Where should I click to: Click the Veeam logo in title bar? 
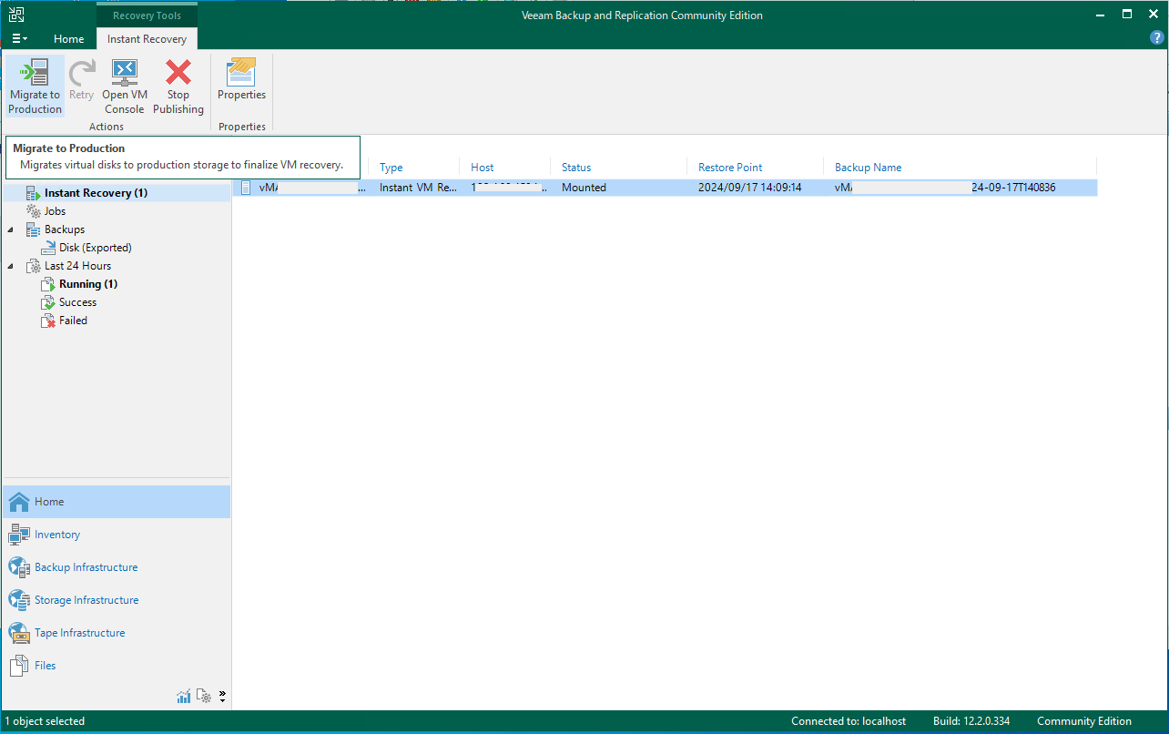[16, 15]
